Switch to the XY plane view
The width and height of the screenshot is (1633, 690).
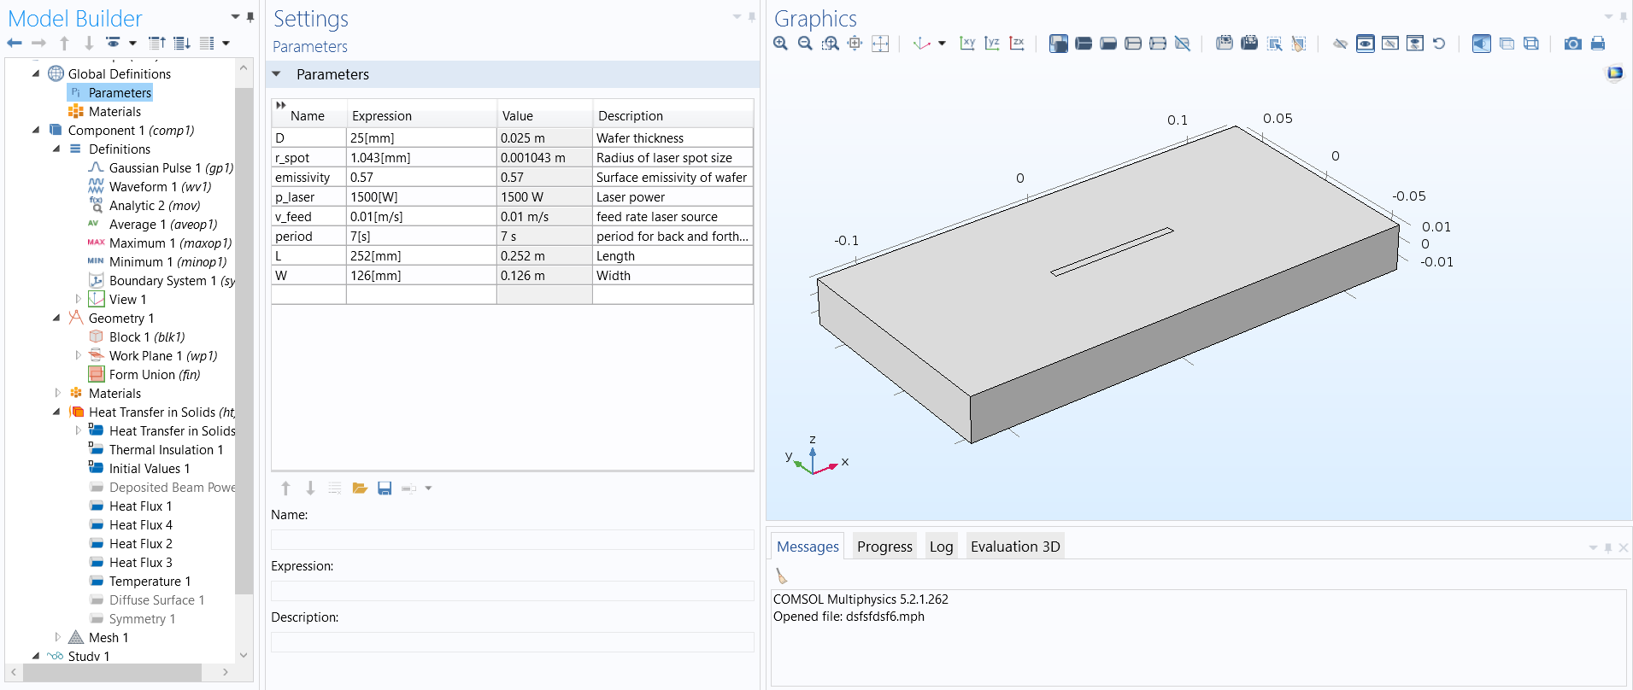(967, 44)
